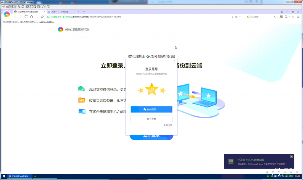The image size is (303, 180).
Task: Open the browser hamburger menu
Action: tap(298, 17)
